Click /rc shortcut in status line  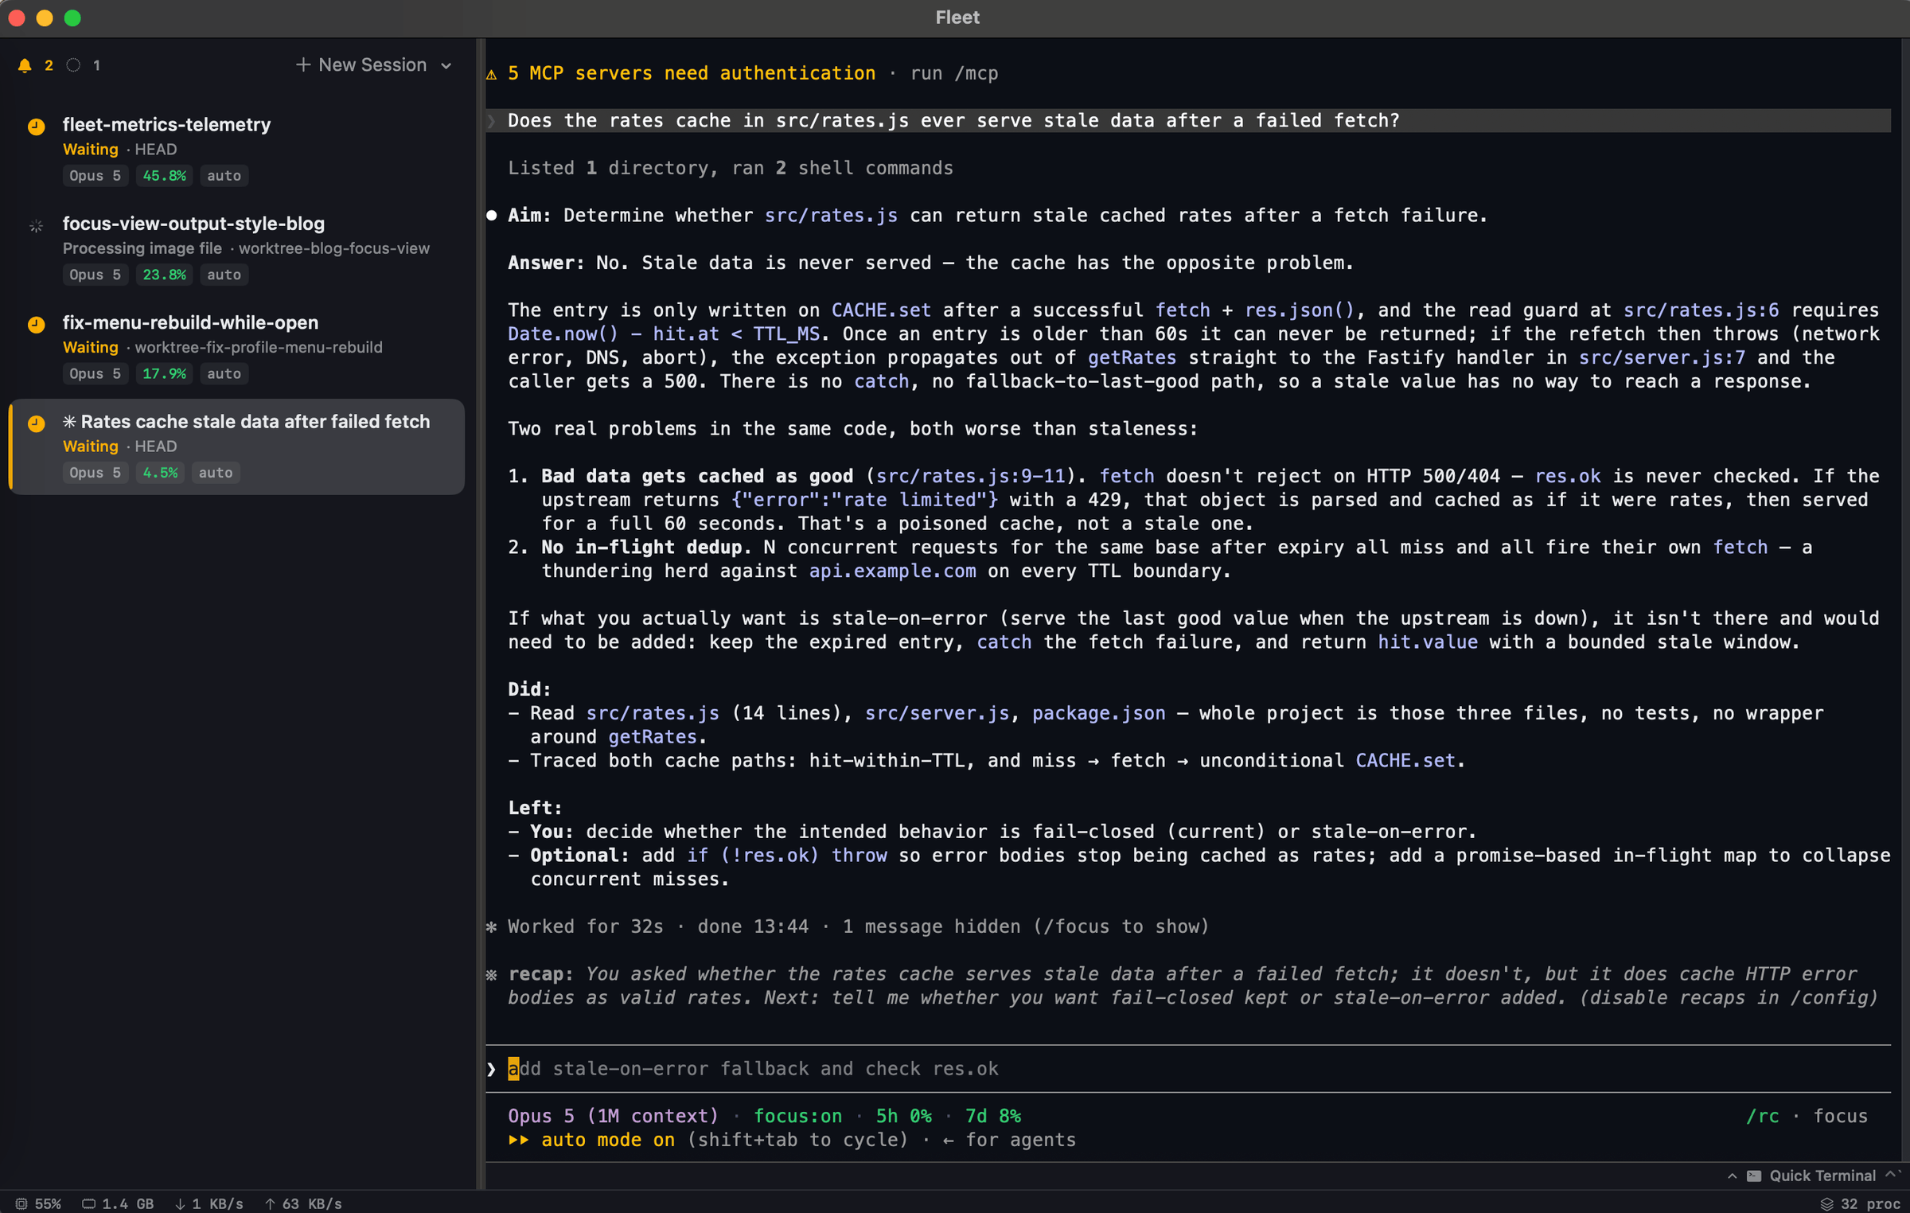pyautogui.click(x=1762, y=1117)
